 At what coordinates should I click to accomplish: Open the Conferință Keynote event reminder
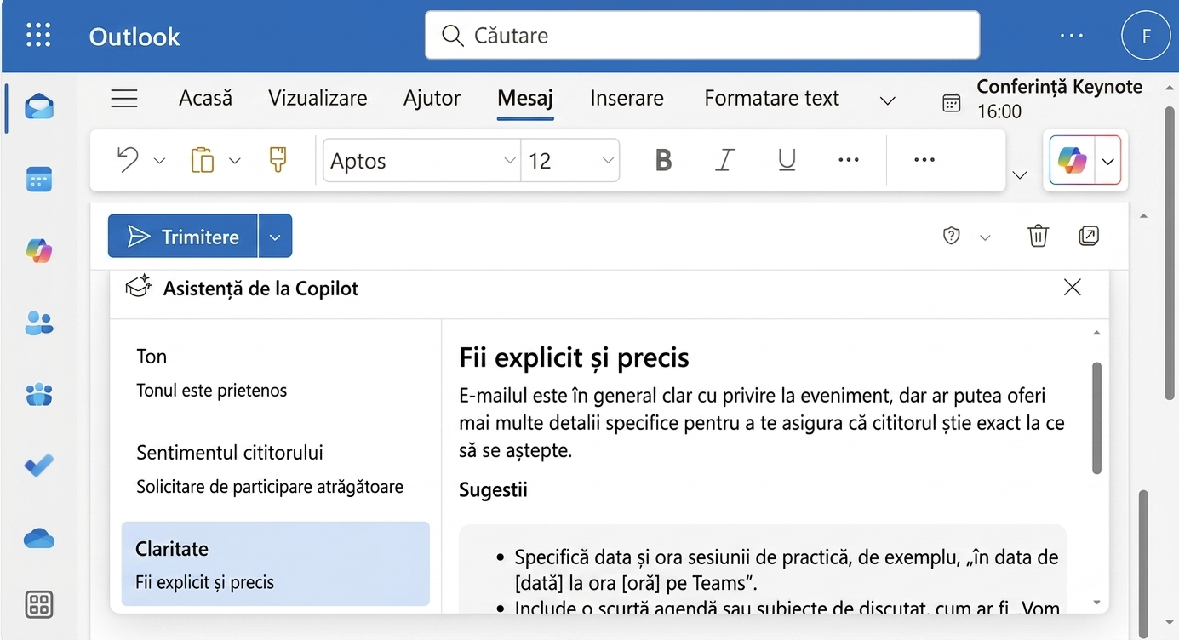(x=1059, y=99)
